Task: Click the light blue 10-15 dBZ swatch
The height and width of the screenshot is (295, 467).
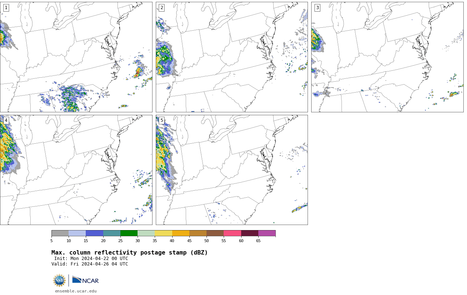Action: (77, 233)
